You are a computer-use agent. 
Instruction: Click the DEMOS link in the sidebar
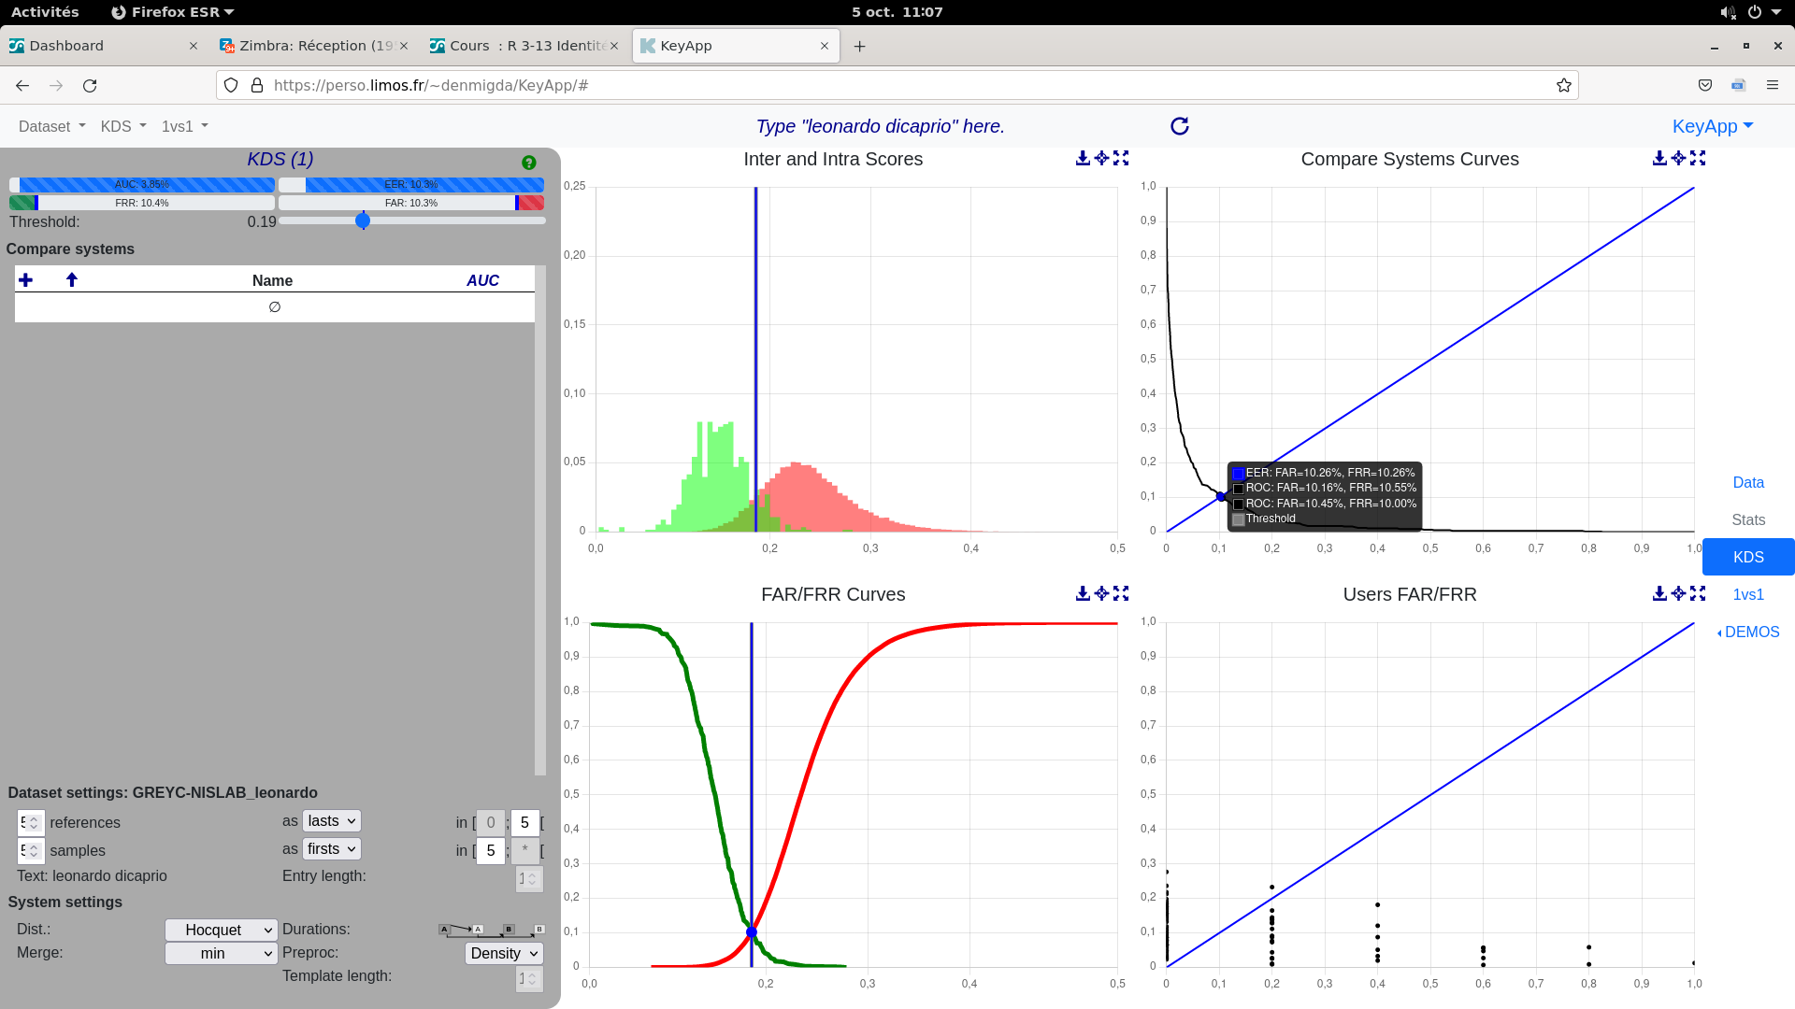[1752, 632]
